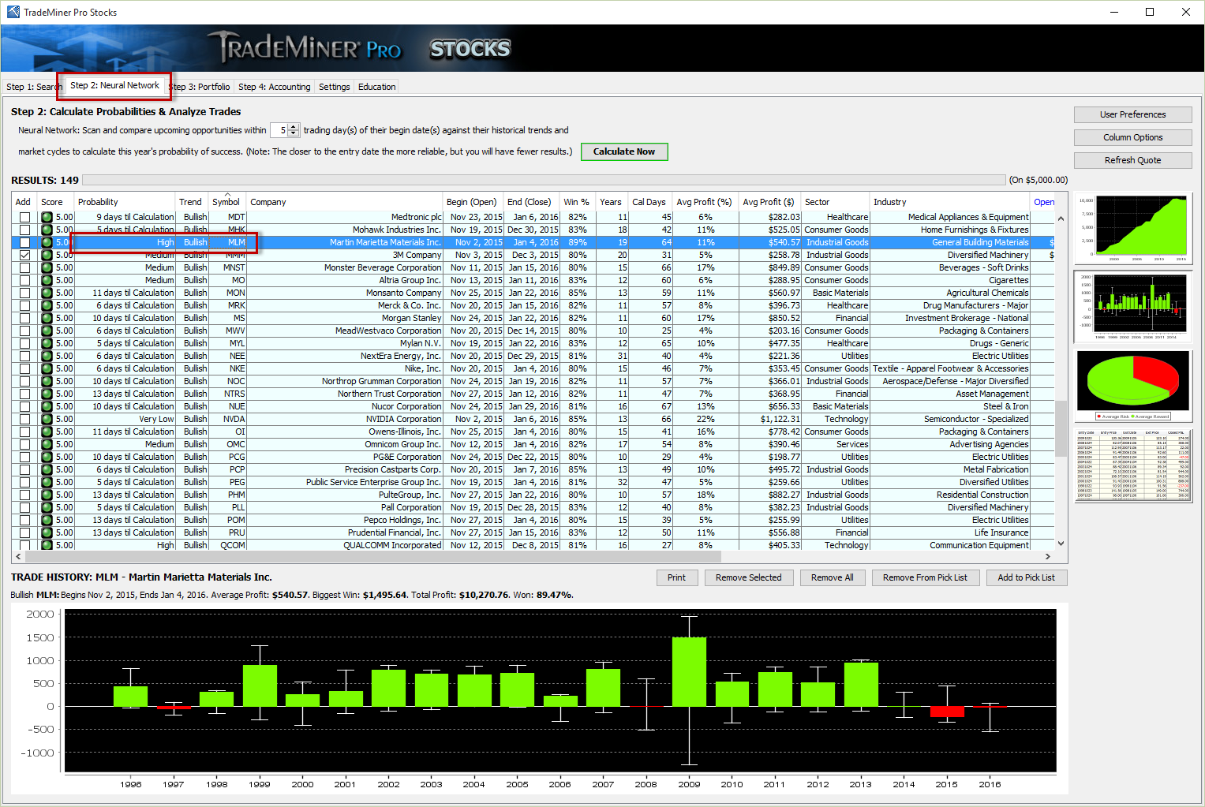Click the Remove All button
The width and height of the screenshot is (1205, 807).
coord(832,577)
